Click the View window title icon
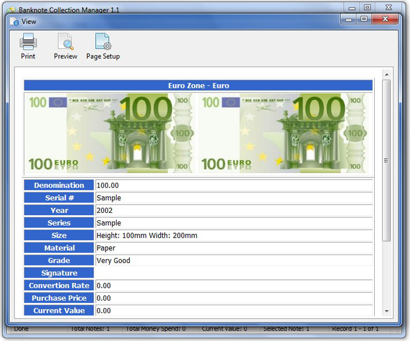 click(14, 21)
